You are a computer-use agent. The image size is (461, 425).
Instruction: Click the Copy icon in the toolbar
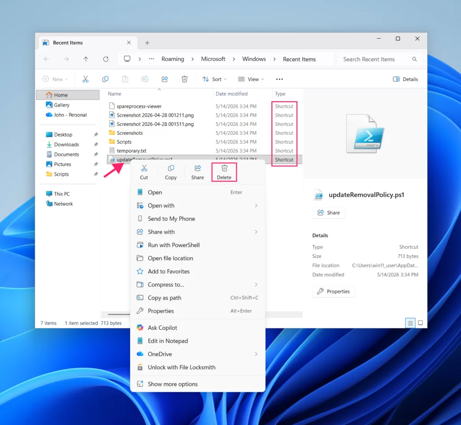(105, 79)
